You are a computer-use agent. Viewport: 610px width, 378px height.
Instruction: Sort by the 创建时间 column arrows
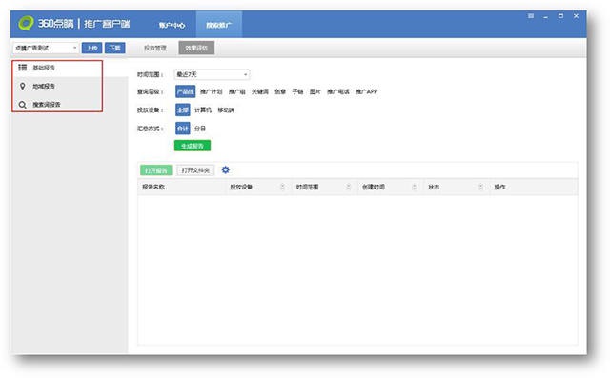(414, 187)
